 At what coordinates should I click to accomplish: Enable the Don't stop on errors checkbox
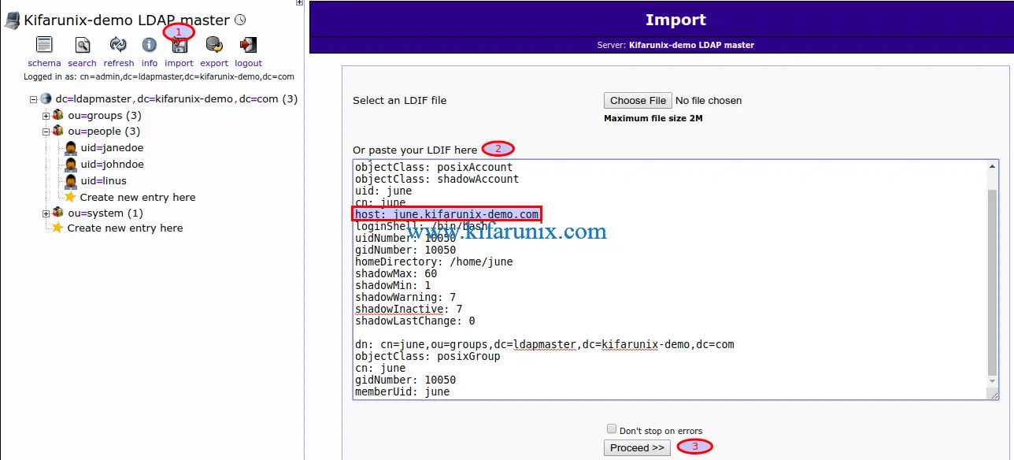pyautogui.click(x=612, y=428)
